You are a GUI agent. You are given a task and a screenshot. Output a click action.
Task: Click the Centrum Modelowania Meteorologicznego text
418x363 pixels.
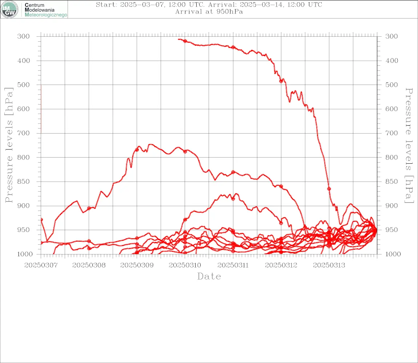click(x=45, y=10)
